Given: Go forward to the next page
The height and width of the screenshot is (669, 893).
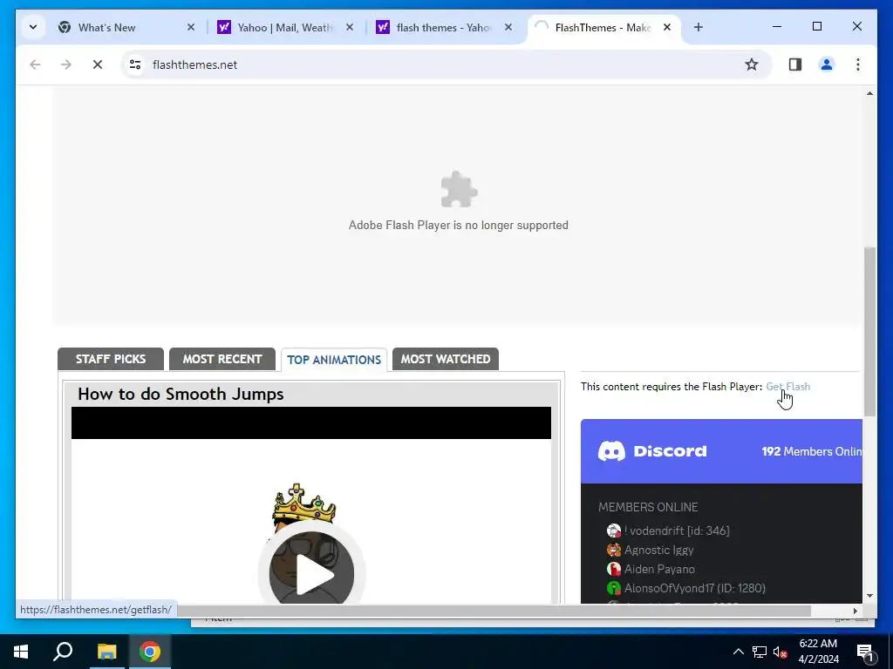Looking at the screenshot, I should pyautogui.click(x=66, y=64).
